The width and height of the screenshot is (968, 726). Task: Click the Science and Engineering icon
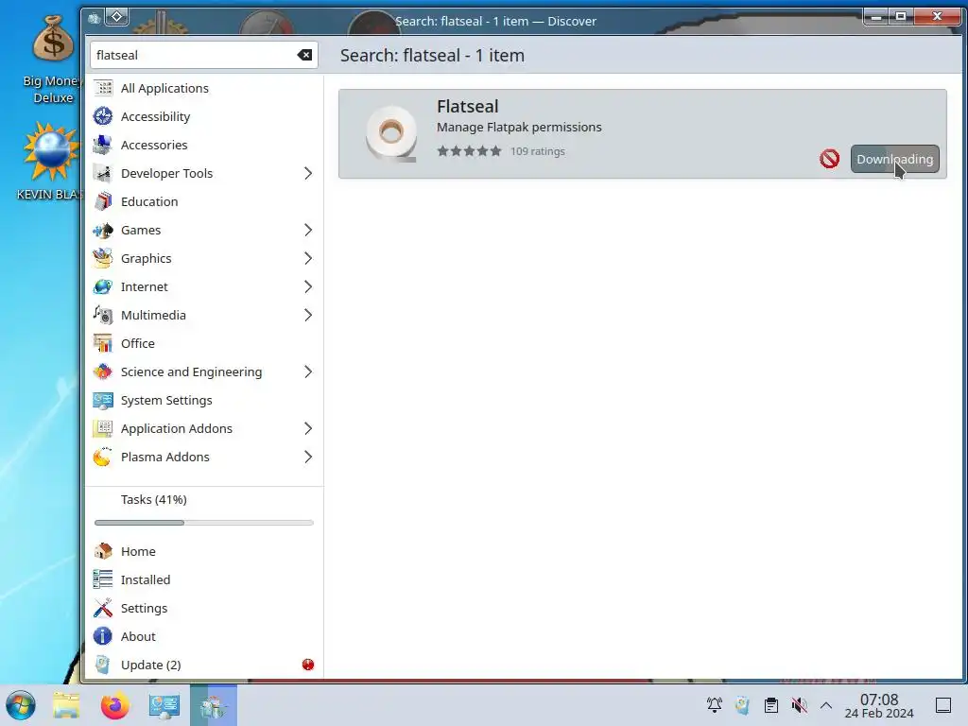(103, 372)
